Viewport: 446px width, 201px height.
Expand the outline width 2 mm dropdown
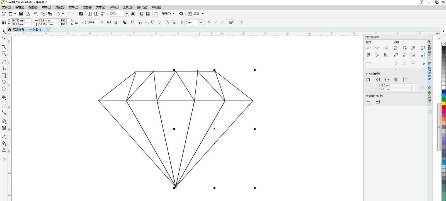(x=201, y=22)
